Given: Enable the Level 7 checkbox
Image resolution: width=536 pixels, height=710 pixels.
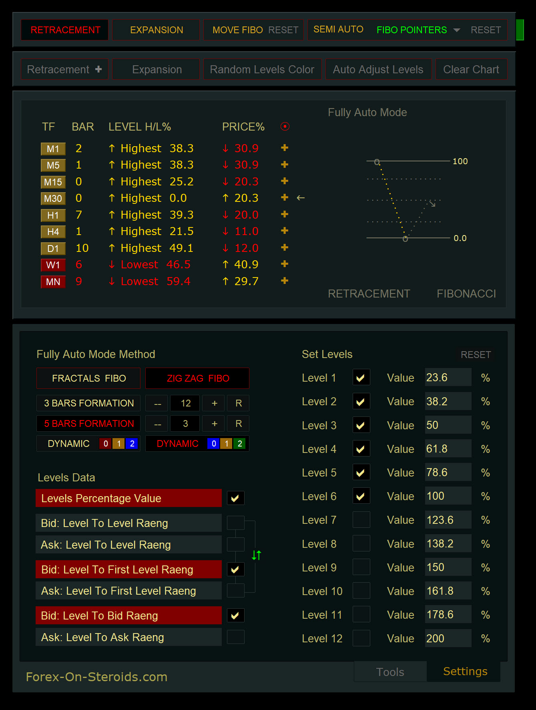Looking at the screenshot, I should 361,520.
